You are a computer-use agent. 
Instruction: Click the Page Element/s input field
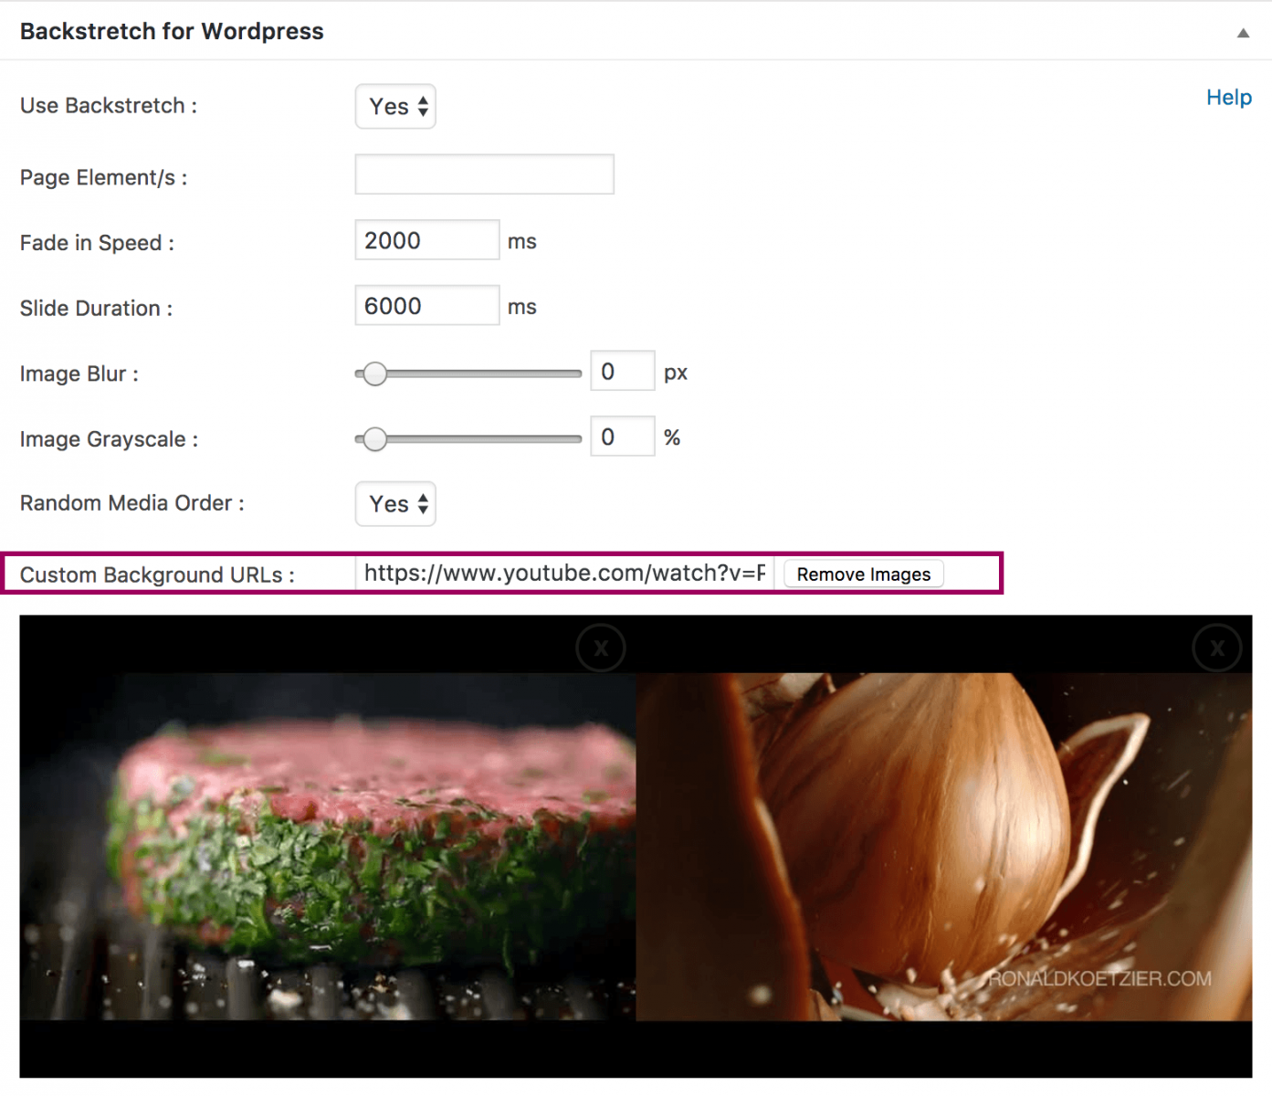click(484, 174)
